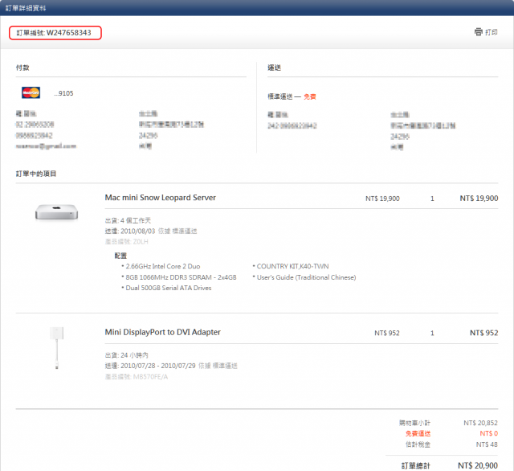Viewport: 514px width, 471px height.
Task: Click the MasterCard payment logo
Action: pos(31,92)
